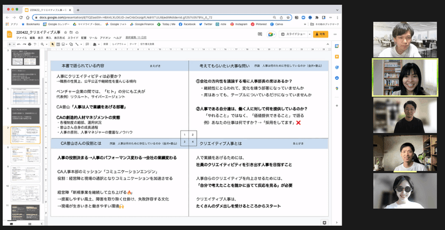This screenshot has width=445, height=230.
Task: Open the スライドショー options dropdown arrow
Action: 309,34
